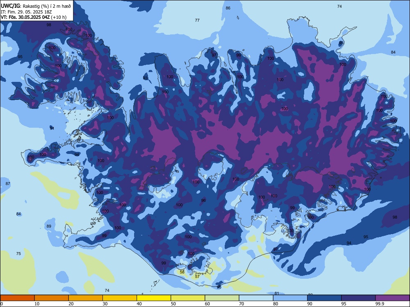Click the value 58 on the map
410x307 pixels.
coord(182,272)
